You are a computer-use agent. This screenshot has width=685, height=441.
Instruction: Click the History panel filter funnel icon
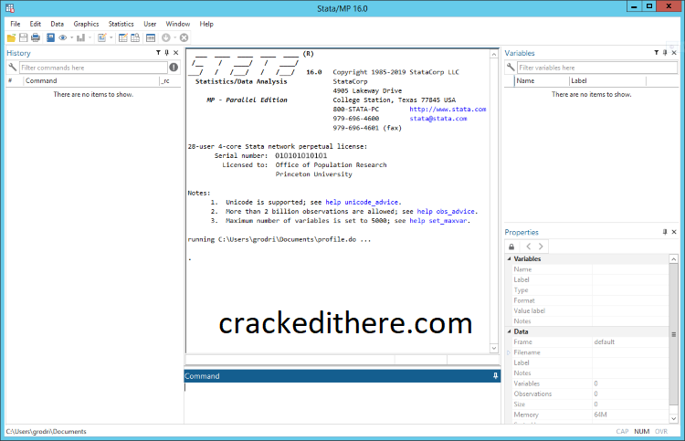point(158,53)
